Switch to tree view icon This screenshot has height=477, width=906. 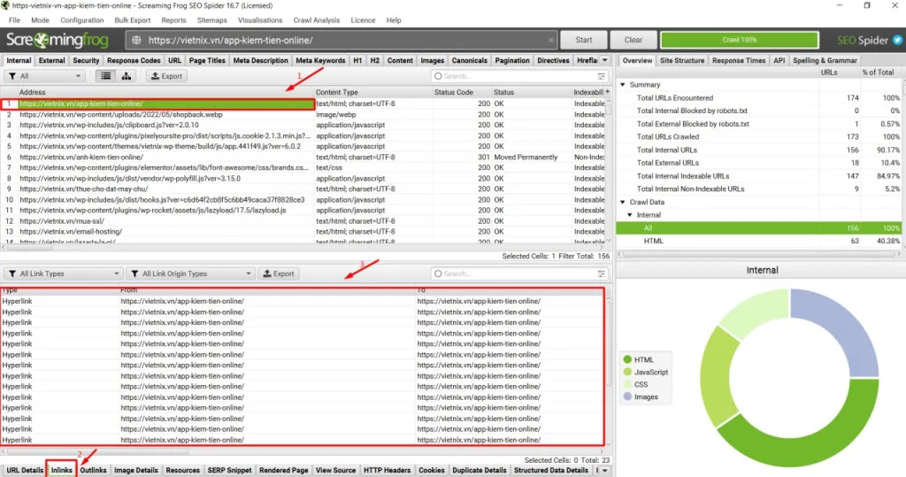(x=126, y=76)
